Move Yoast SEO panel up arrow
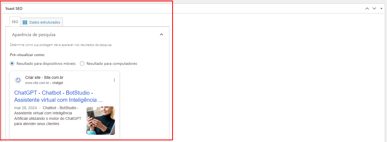Image resolution: width=387 pixels, height=142 pixels. (x=367, y=8)
